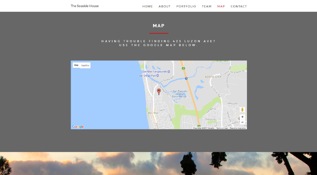Click the red location pin marker on map
The image size is (317, 175).
pos(159,92)
